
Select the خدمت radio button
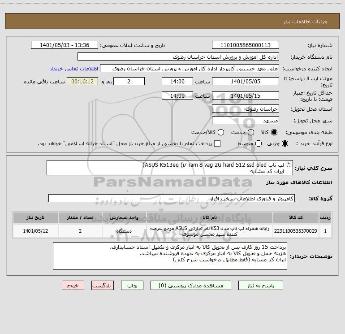click(251, 132)
